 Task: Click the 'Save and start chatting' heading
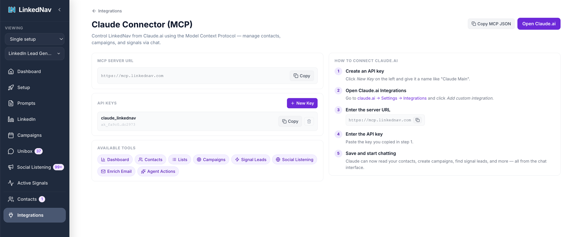371,153
